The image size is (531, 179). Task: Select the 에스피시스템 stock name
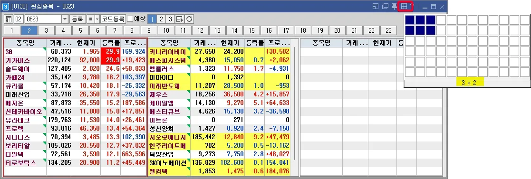[168, 60]
